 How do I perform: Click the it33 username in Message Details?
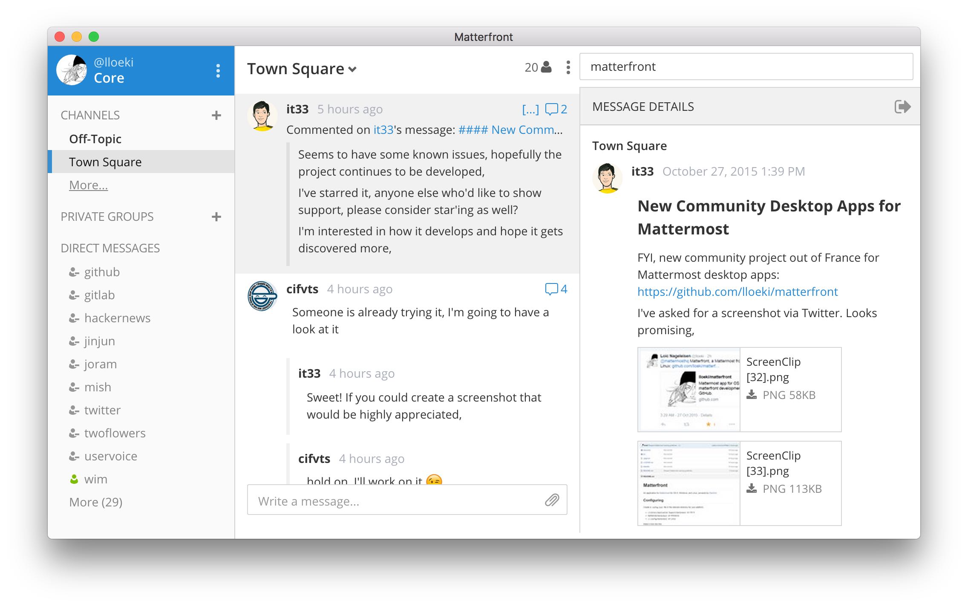tap(642, 171)
